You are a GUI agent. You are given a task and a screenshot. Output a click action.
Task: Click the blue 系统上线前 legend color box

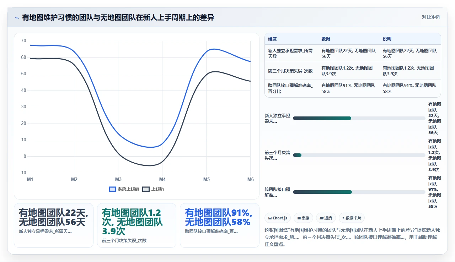112,189
